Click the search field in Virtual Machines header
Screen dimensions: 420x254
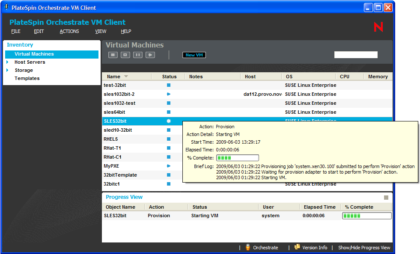point(355,55)
